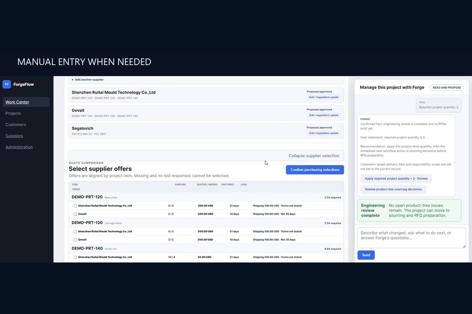Viewport: 472px width, 314px height.
Task: Edit negotiation update for Shenzhen Ruitai
Action: click(324, 97)
